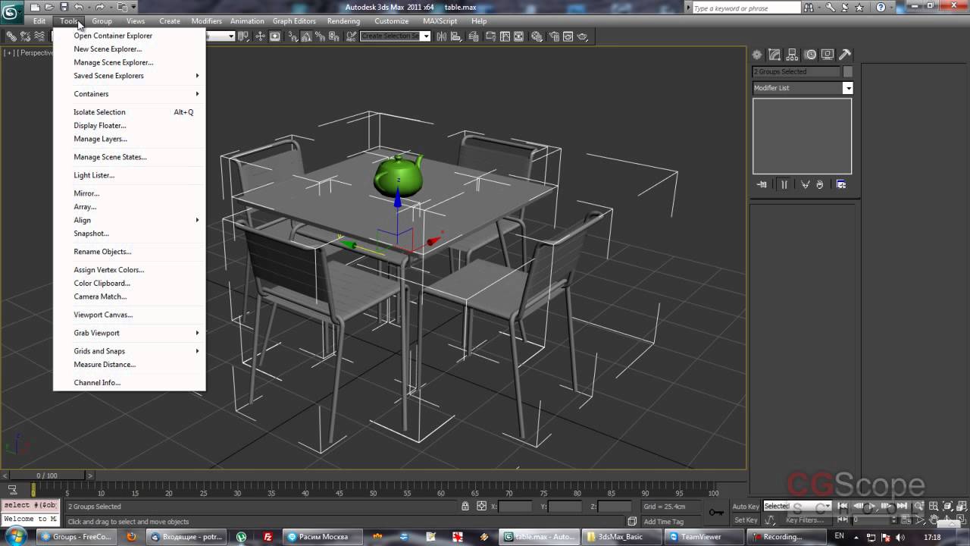Image resolution: width=970 pixels, height=546 pixels.
Task: Toggle Auto Key animation mode
Action: coord(746,507)
